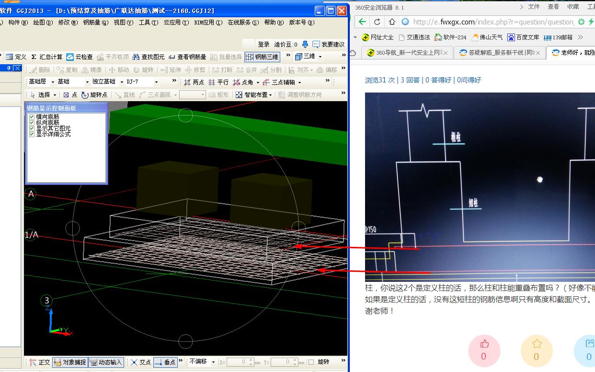Image resolution: width=595 pixels, height=372 pixels.
Task: Click the notification bell icon
Action: (x=305, y=44)
